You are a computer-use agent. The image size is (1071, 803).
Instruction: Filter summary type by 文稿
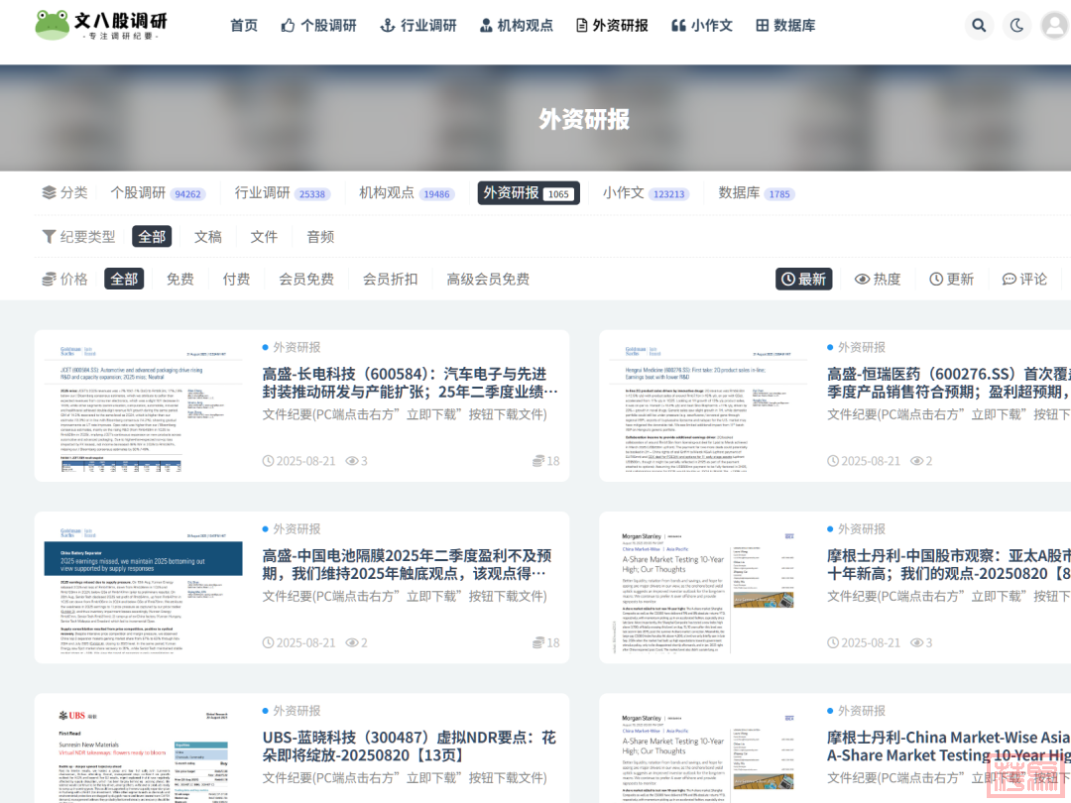point(208,237)
